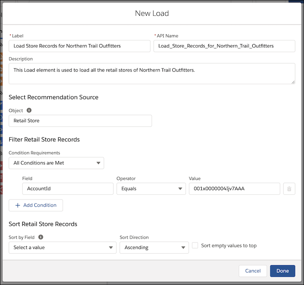Click into the Description text area

(x=152, y=74)
